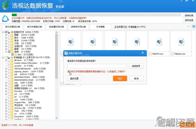Screen dimensions: 196x129
Task: Click folder icon beside $Extend
Action: pyautogui.click(x=12, y=60)
